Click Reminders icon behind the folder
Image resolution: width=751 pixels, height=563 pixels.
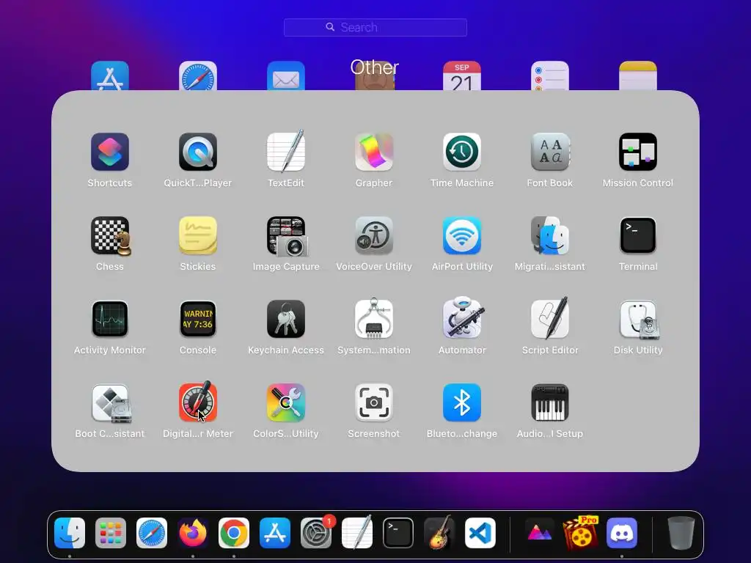coord(550,76)
